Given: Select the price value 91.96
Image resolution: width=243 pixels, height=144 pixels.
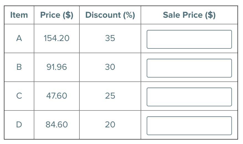Looking at the screenshot, I should point(57,67).
